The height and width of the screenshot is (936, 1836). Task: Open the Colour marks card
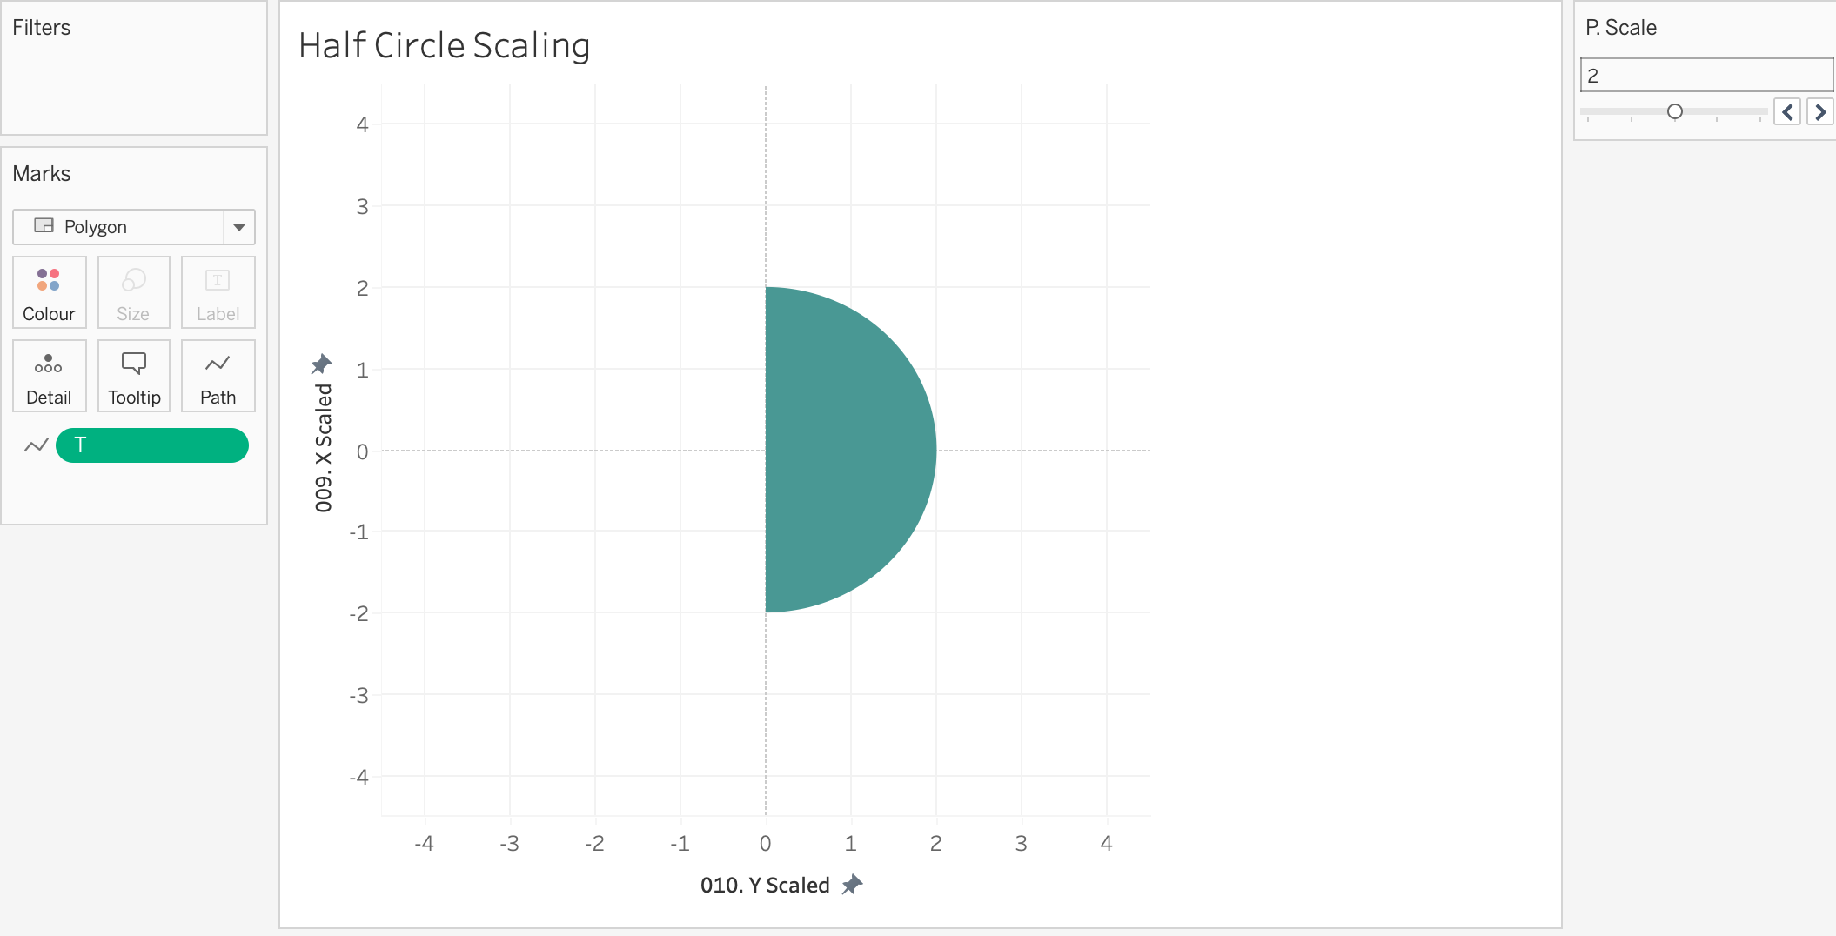[49, 292]
